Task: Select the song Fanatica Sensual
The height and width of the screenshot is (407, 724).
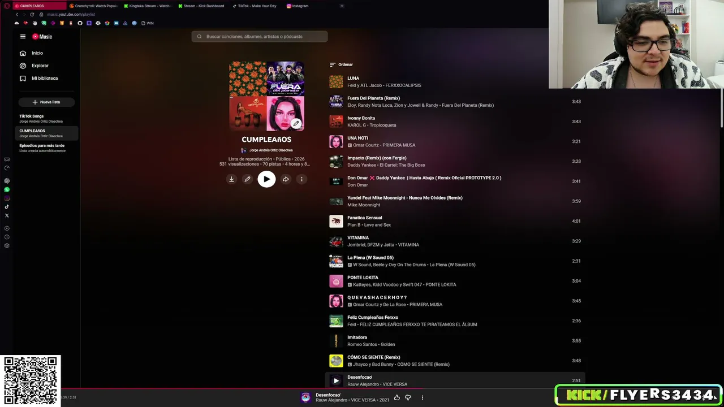Action: pyautogui.click(x=364, y=218)
